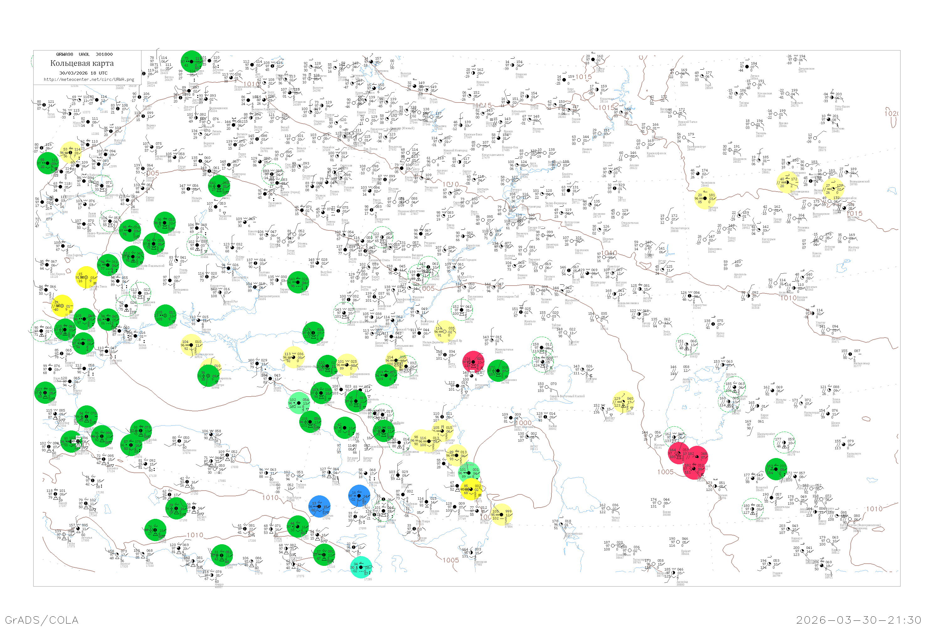Click the green station circle near Siirt

click(x=324, y=555)
